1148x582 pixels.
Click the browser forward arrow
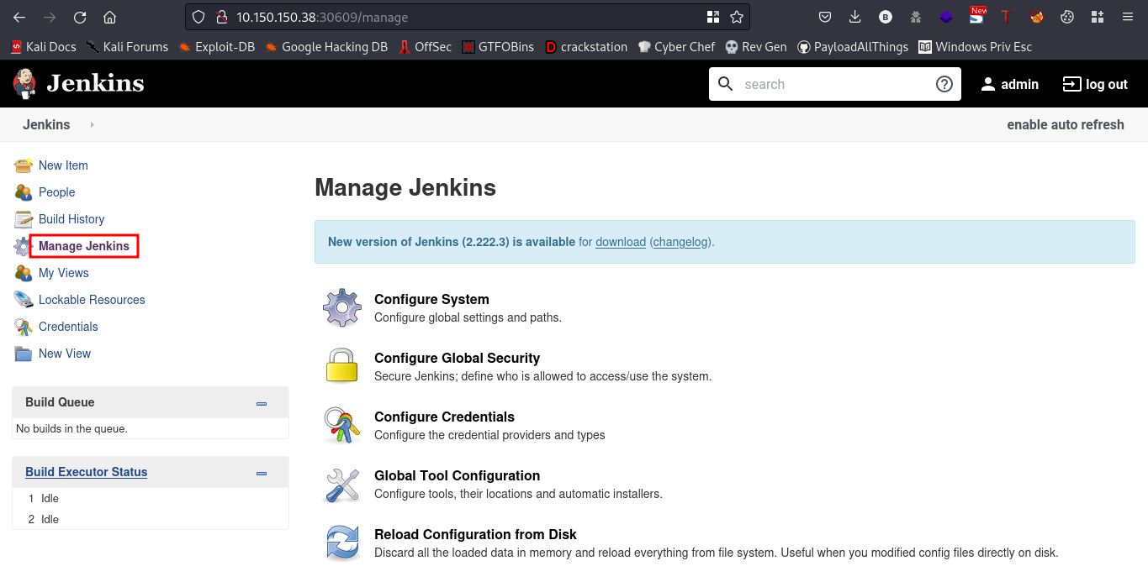point(50,17)
